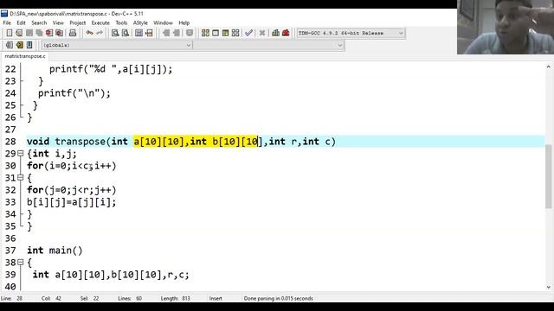Click the goto bookmarks icon

[x=29, y=45]
